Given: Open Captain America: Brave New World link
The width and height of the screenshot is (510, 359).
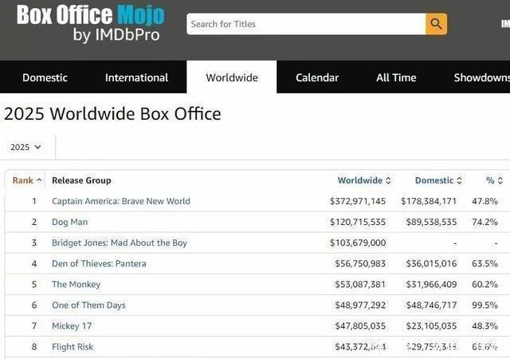Looking at the screenshot, I should coord(121,201).
